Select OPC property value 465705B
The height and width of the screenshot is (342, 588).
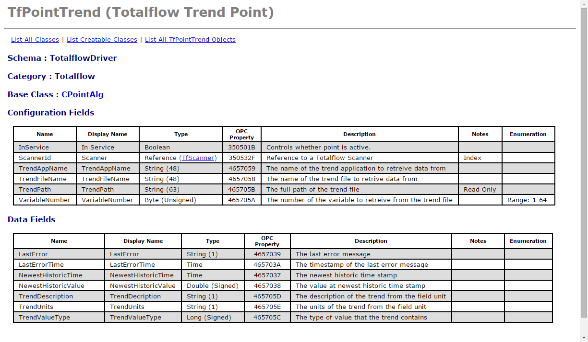[x=241, y=189]
